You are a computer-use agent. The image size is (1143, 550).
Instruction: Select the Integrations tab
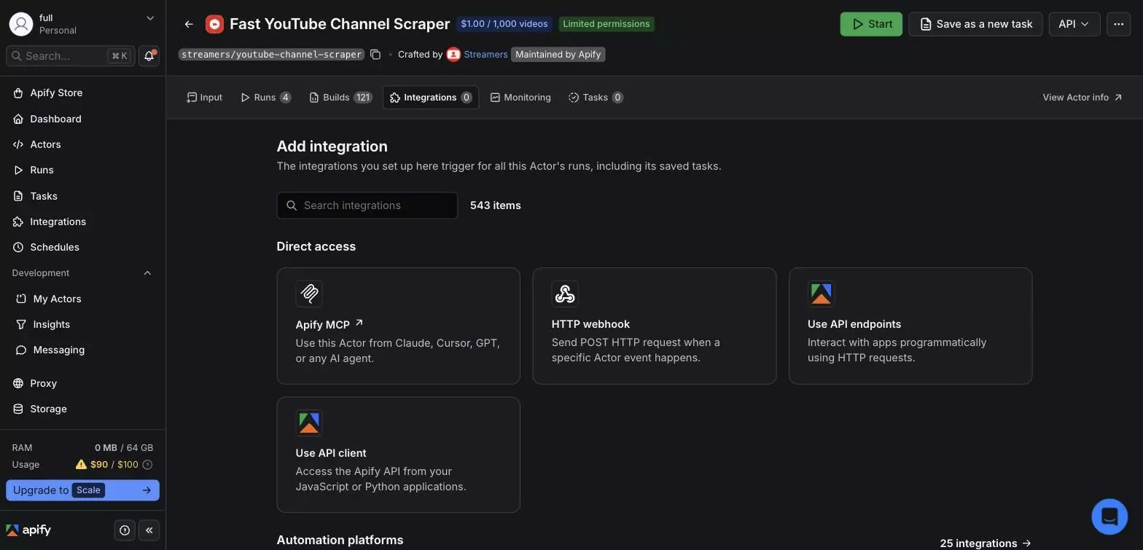(431, 98)
